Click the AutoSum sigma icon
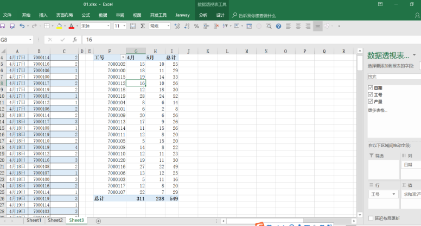 pyautogui.click(x=143, y=26)
